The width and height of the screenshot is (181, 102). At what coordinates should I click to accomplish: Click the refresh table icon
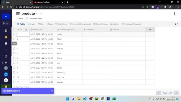point(176,24)
